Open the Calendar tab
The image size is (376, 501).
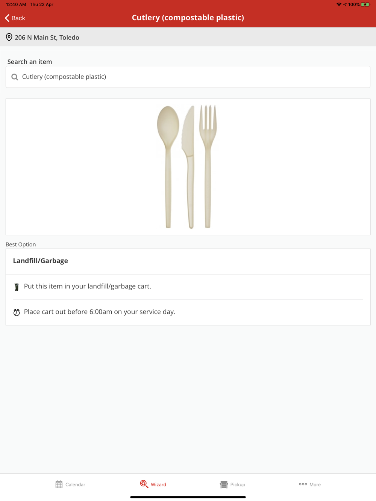[x=75, y=484]
